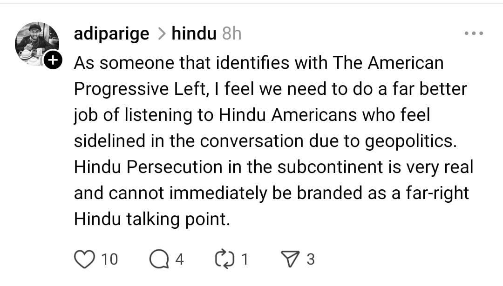Open the three-dot more options menu
The height and width of the screenshot is (286, 503).
[474, 34]
